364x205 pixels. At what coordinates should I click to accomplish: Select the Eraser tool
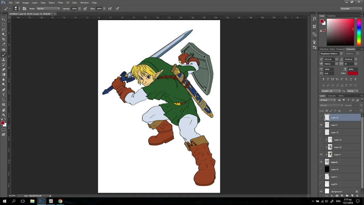pos(4,69)
